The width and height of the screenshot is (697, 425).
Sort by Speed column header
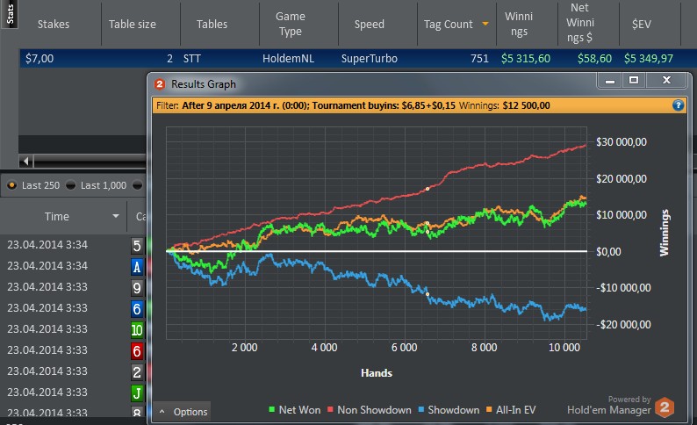pyautogui.click(x=370, y=24)
